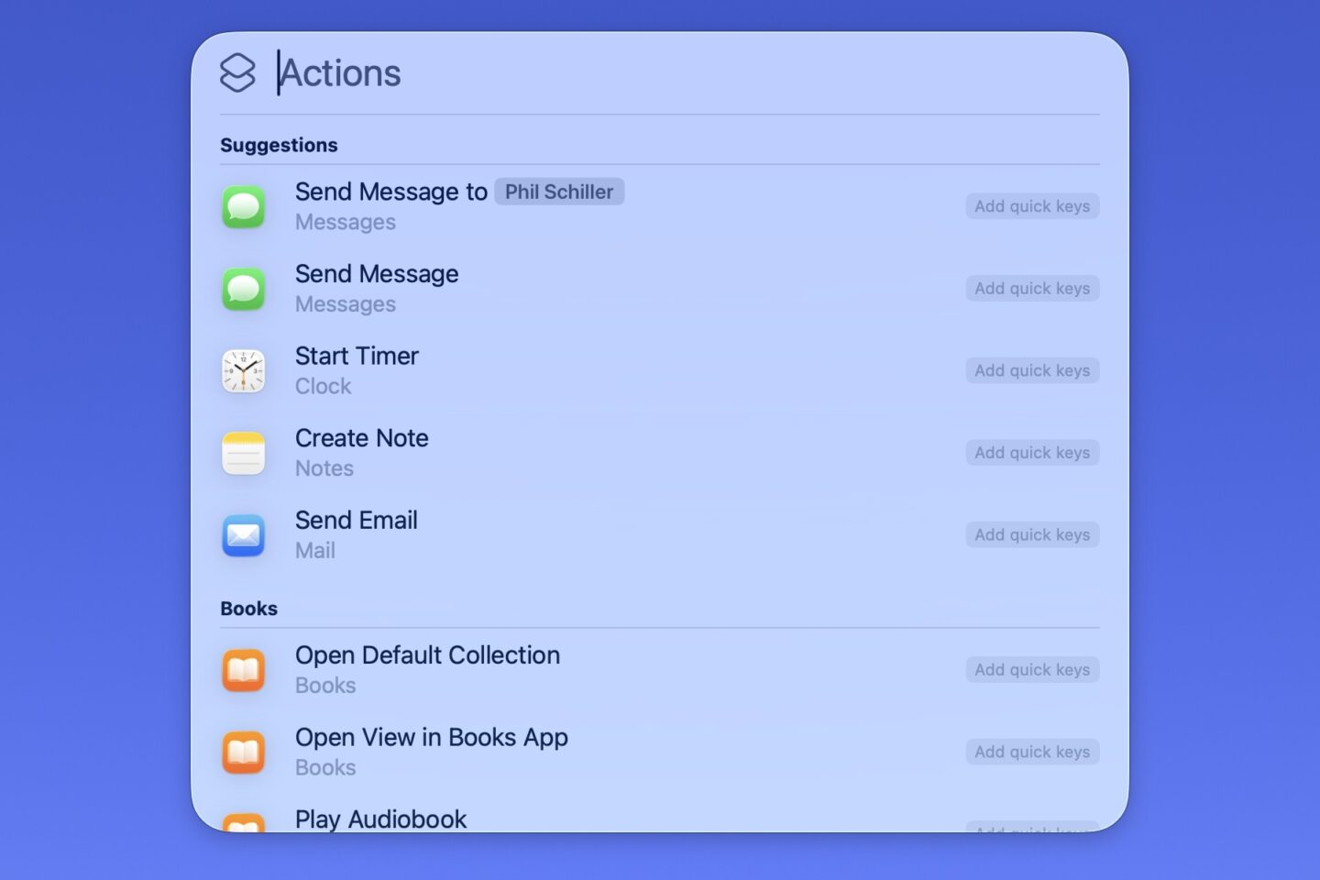Choose the Create Note action

(x=361, y=438)
